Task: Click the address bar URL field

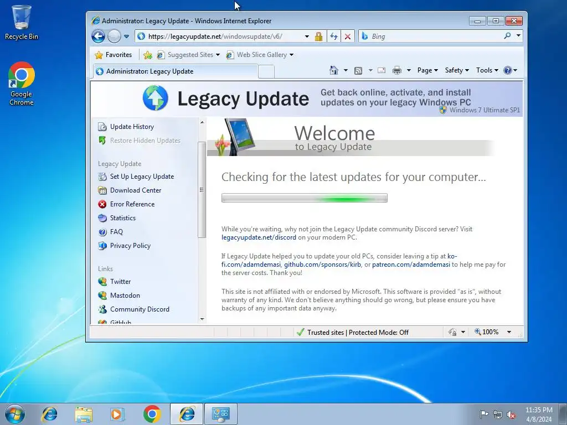Action: 219,36
